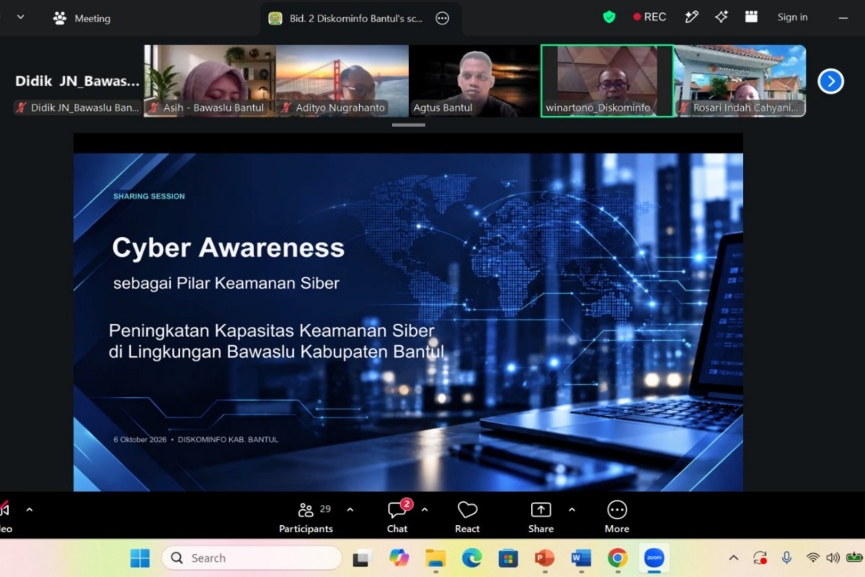Switch to PowerPoint on the taskbar
This screenshot has height=577, width=865.
click(544, 558)
